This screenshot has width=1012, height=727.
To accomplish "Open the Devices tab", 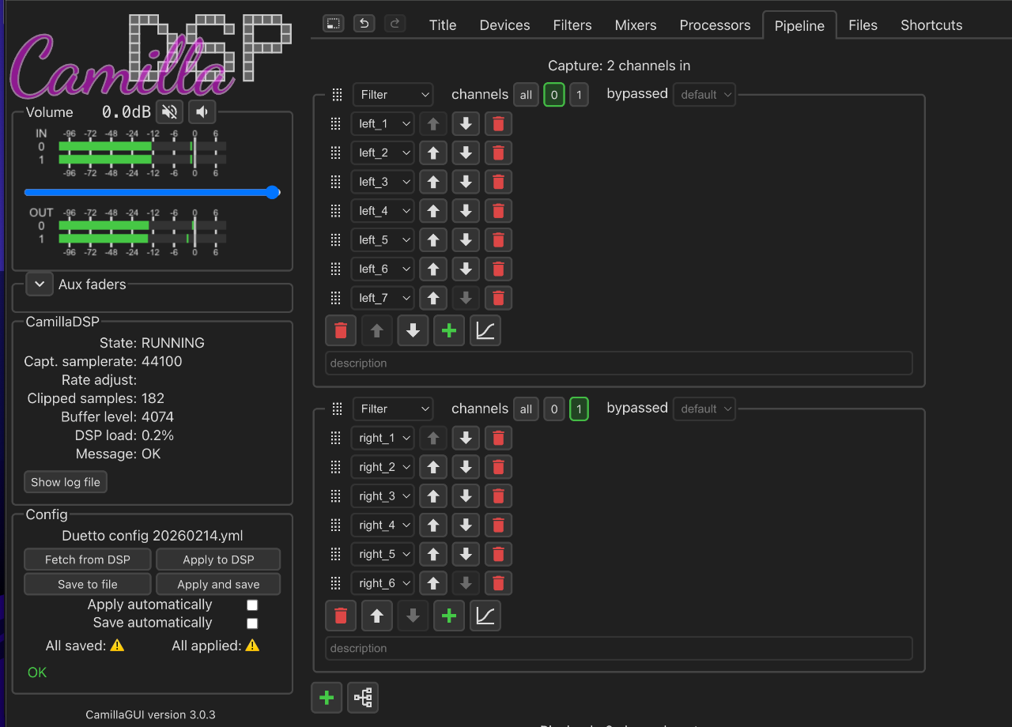I will 504,25.
